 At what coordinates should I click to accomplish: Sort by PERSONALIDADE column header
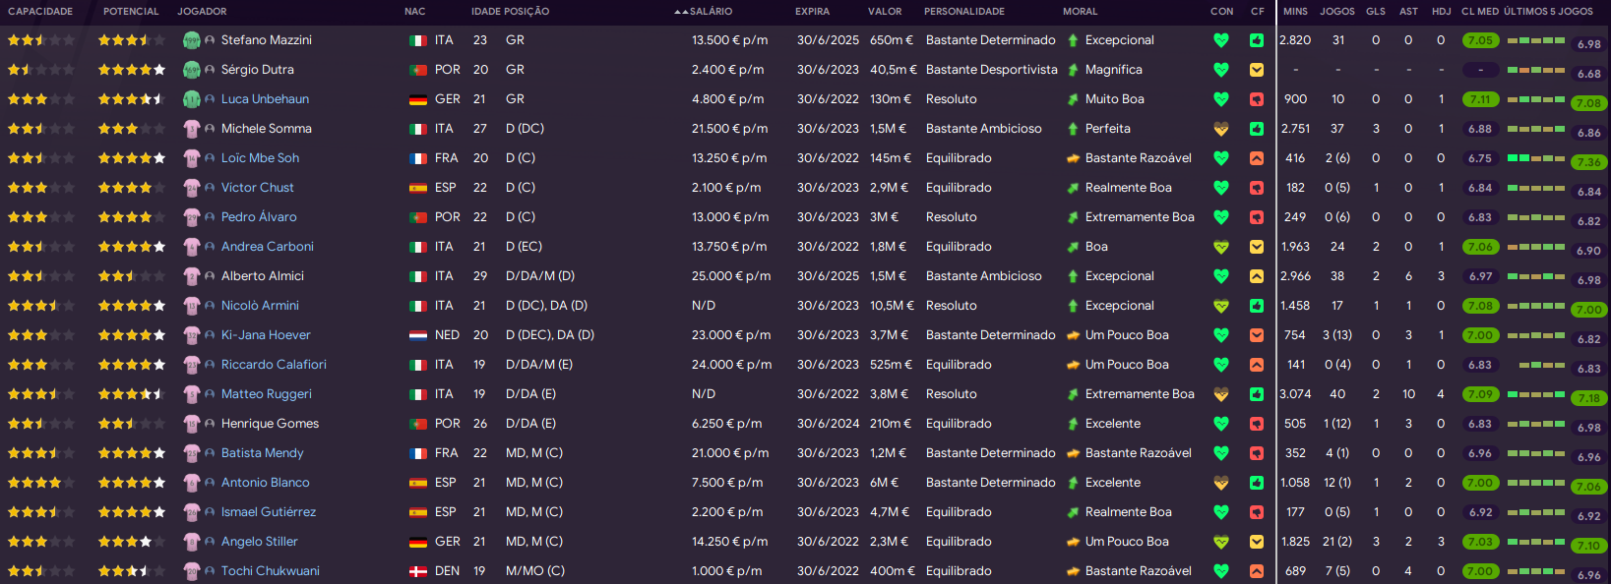964,12
